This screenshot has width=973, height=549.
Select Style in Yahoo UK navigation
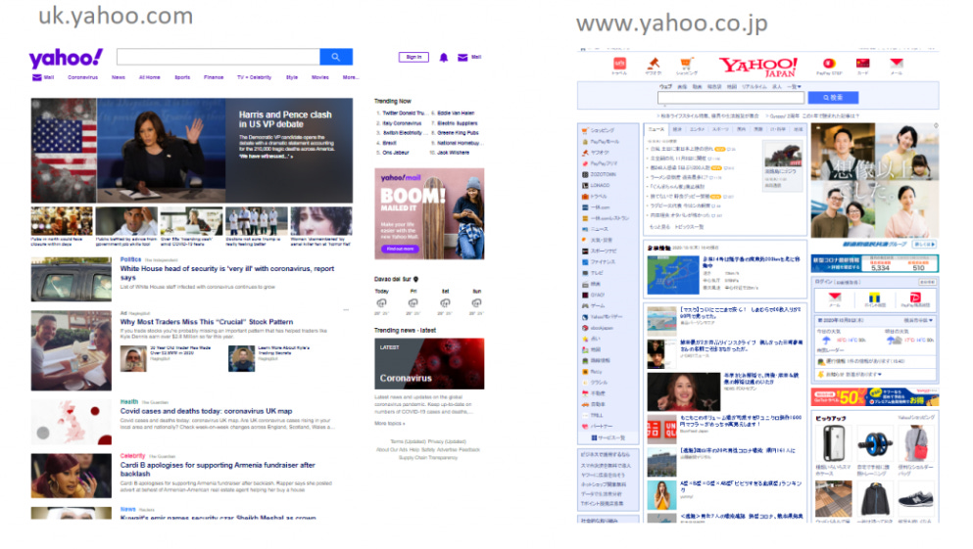click(292, 77)
